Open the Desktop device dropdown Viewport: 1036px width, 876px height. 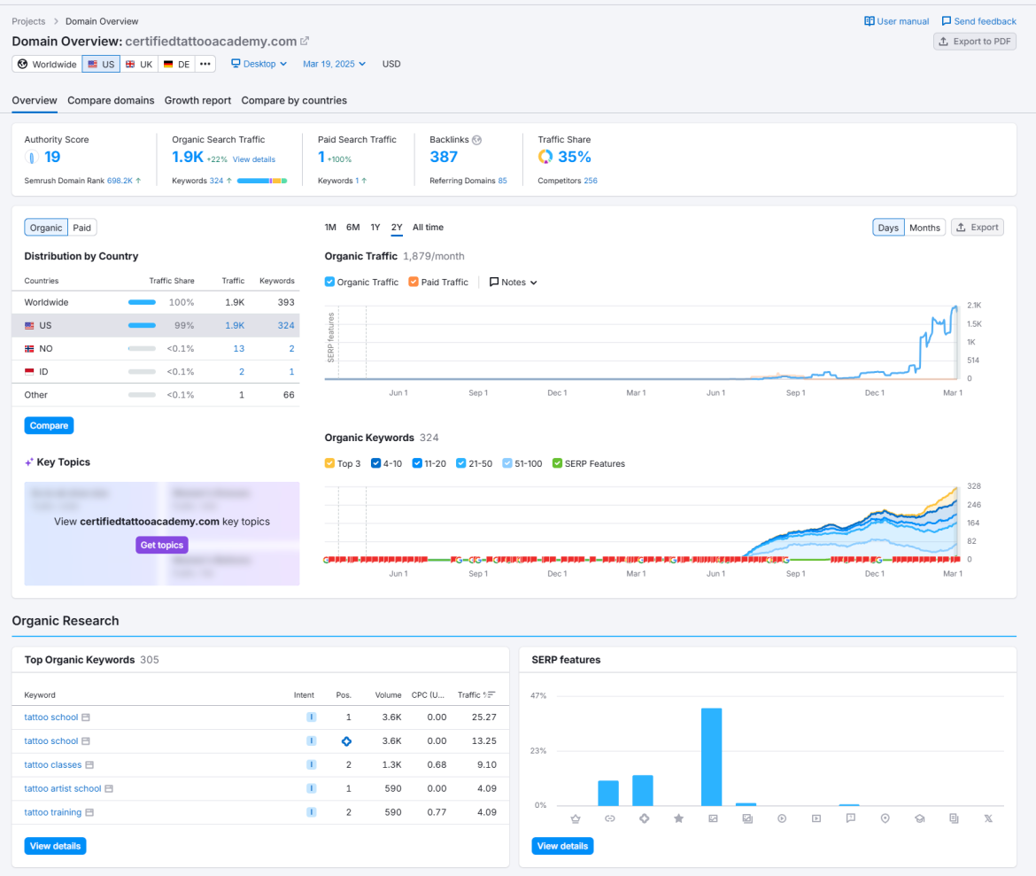click(259, 64)
